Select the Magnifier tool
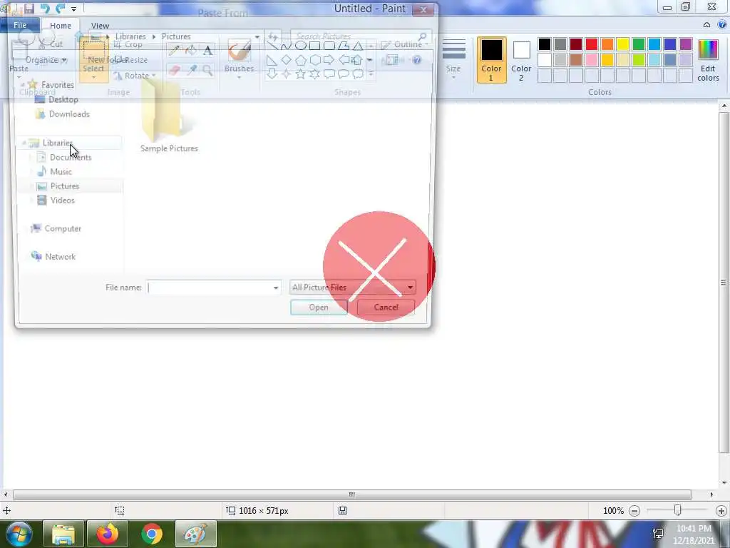Screen dimensions: 730x548 click(207, 70)
